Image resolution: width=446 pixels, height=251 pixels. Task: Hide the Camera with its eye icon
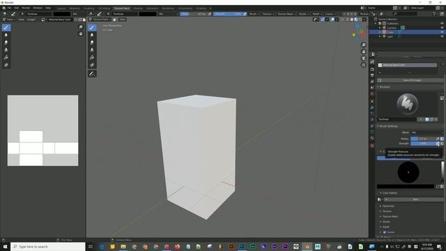tap(442, 28)
